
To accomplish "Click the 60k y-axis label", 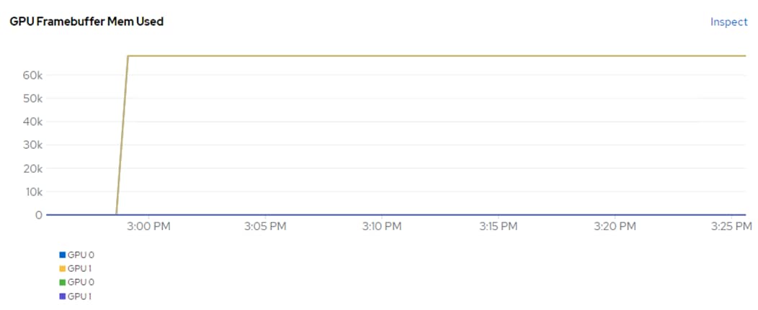I will pyautogui.click(x=33, y=76).
